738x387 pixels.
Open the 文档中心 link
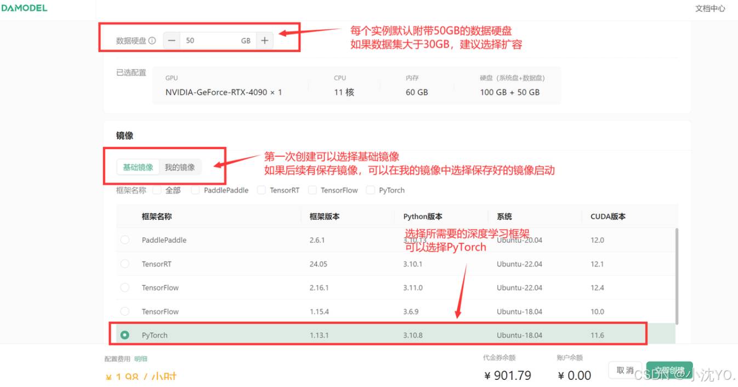[x=710, y=8]
